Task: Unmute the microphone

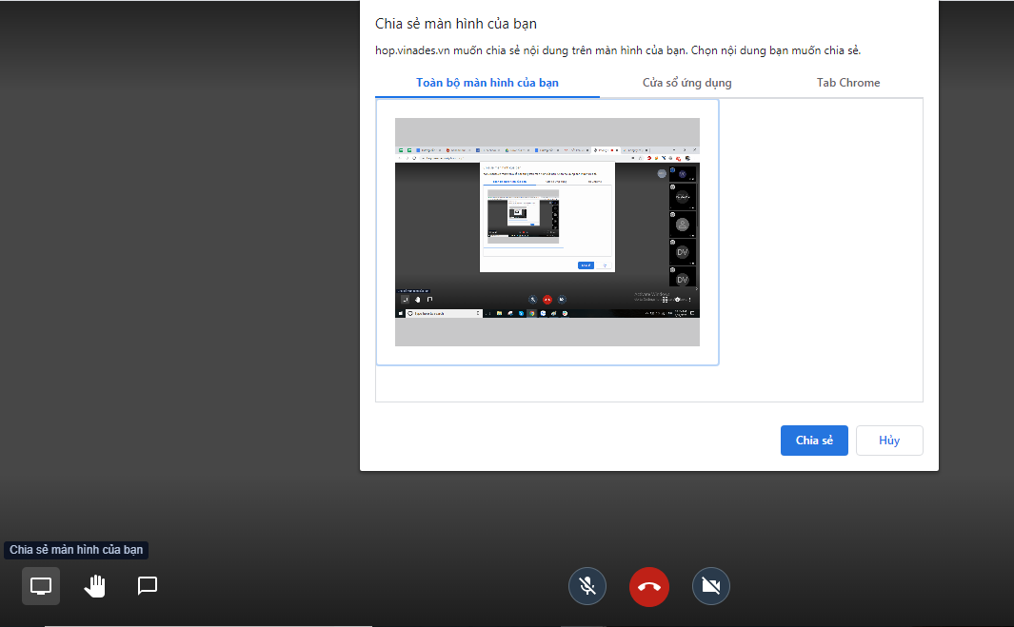Action: (587, 586)
